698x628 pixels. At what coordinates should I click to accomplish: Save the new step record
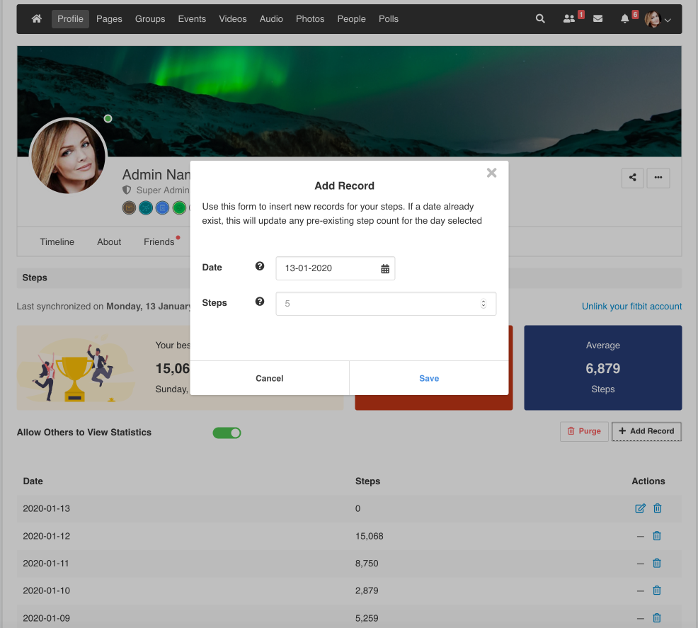pyautogui.click(x=429, y=378)
